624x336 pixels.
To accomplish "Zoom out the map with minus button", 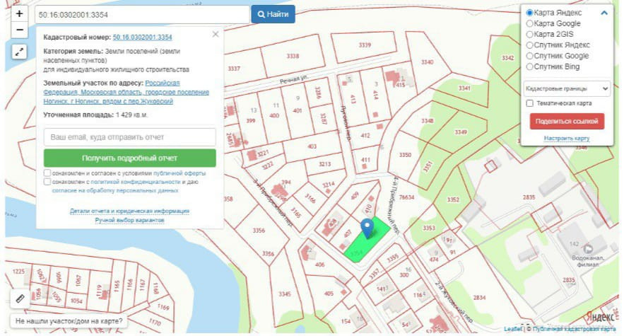I will [19, 30].
